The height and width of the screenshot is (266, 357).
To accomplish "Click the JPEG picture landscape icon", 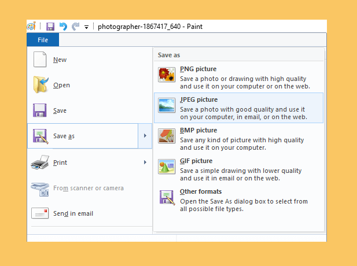I will 167,105.
